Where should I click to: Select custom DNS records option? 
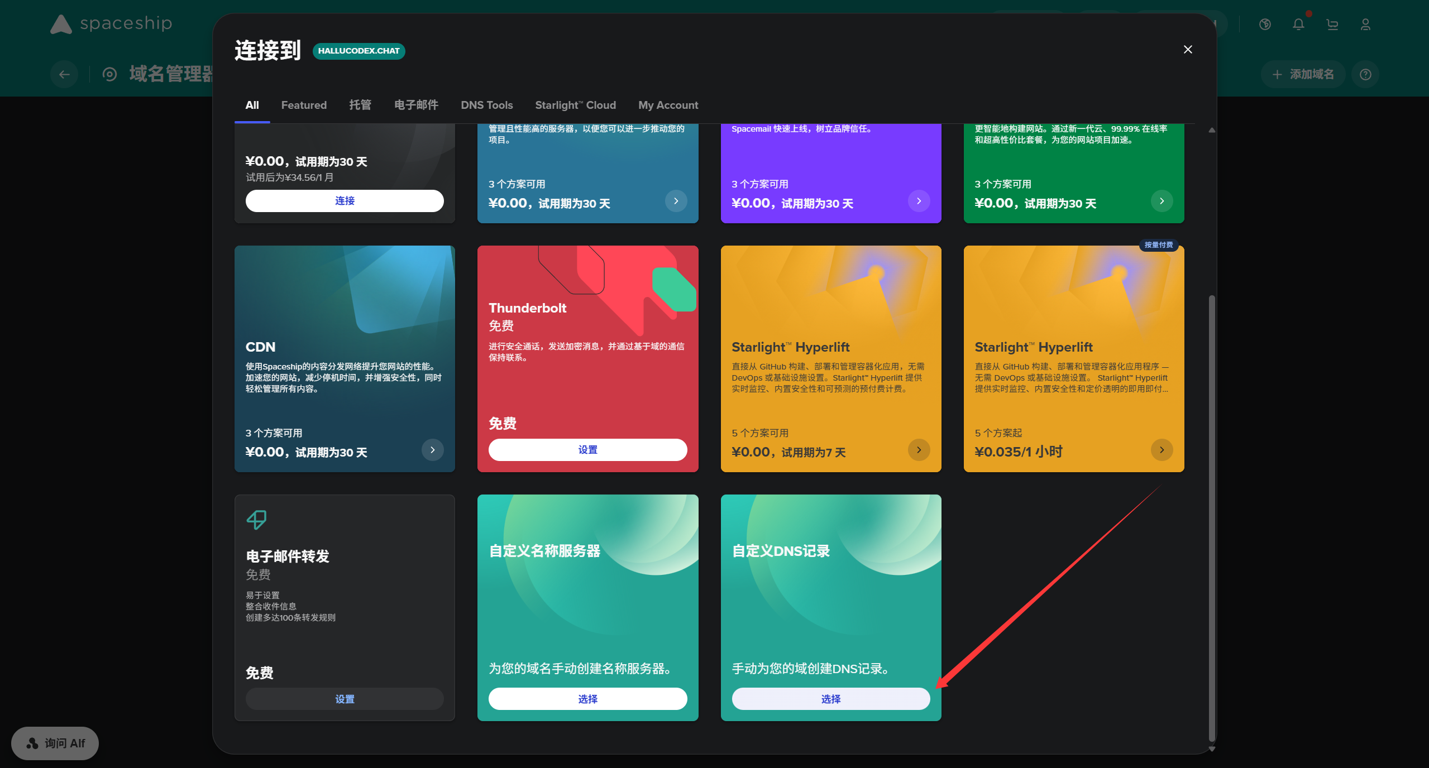tap(830, 699)
